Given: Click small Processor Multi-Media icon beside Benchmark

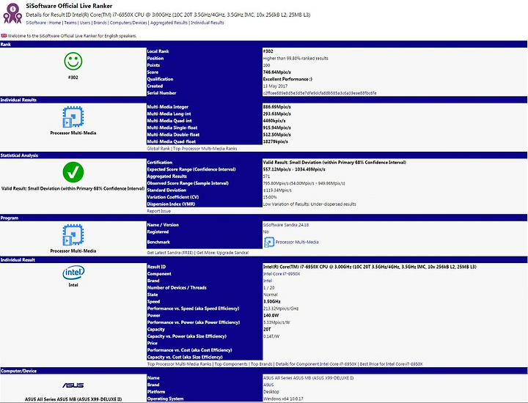Looking at the screenshot, I should pyautogui.click(x=269, y=242).
